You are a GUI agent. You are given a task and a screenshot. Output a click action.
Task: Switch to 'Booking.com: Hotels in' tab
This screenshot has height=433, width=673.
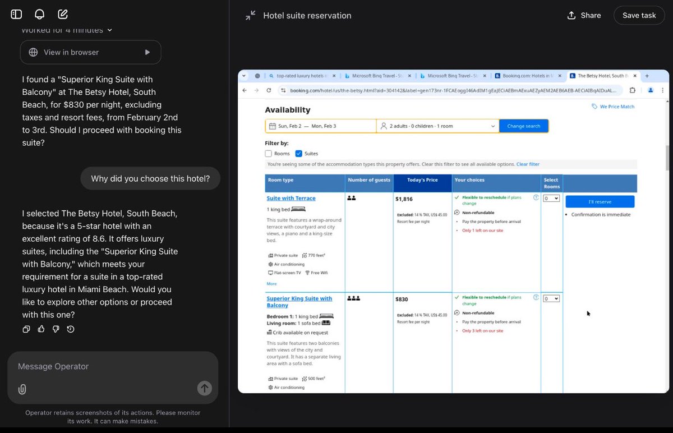coord(527,76)
